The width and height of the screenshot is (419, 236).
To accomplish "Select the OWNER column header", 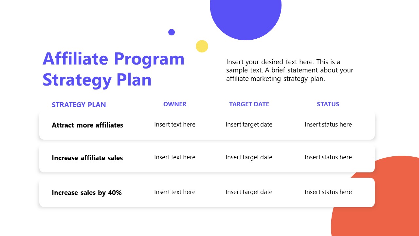I will 175,104.
